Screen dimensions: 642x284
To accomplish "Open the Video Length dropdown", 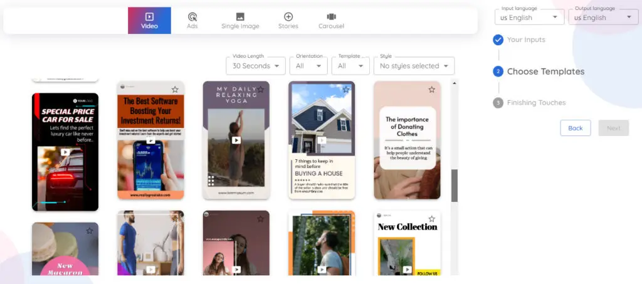I will [x=256, y=66].
